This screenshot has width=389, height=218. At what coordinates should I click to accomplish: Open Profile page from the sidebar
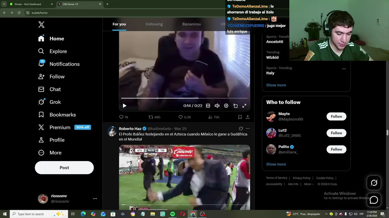coord(51,140)
